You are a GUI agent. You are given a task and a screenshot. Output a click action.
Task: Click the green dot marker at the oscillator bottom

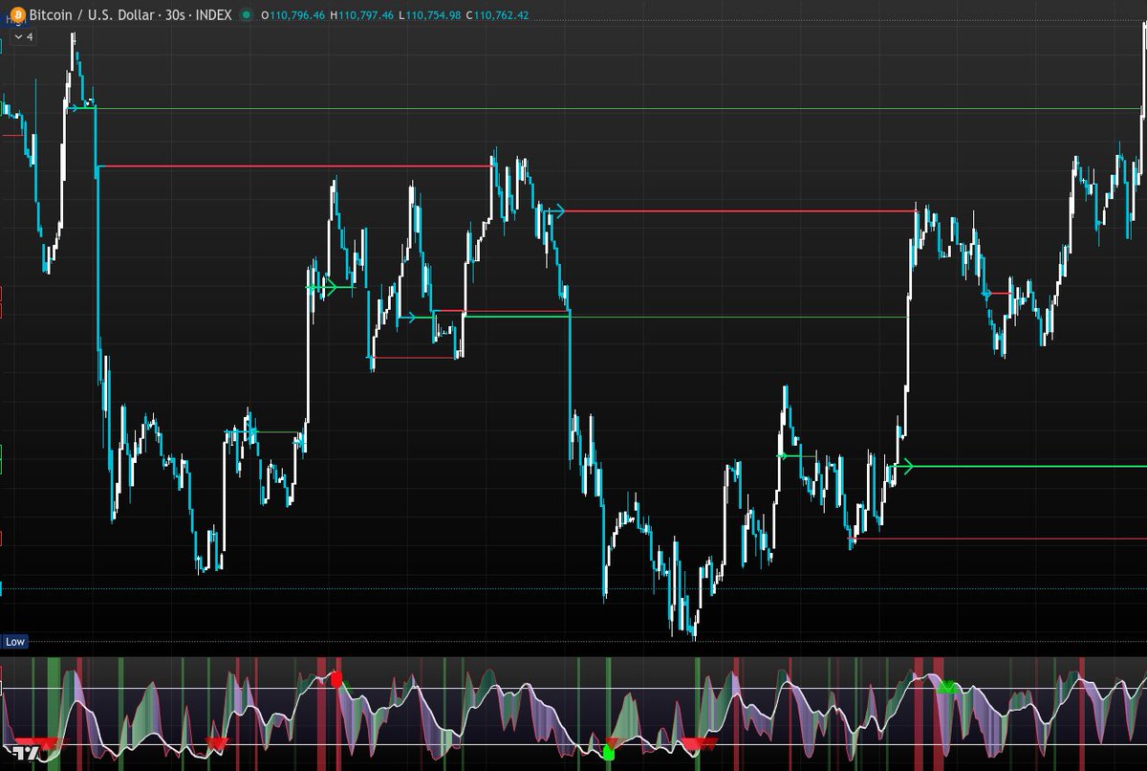click(x=609, y=754)
